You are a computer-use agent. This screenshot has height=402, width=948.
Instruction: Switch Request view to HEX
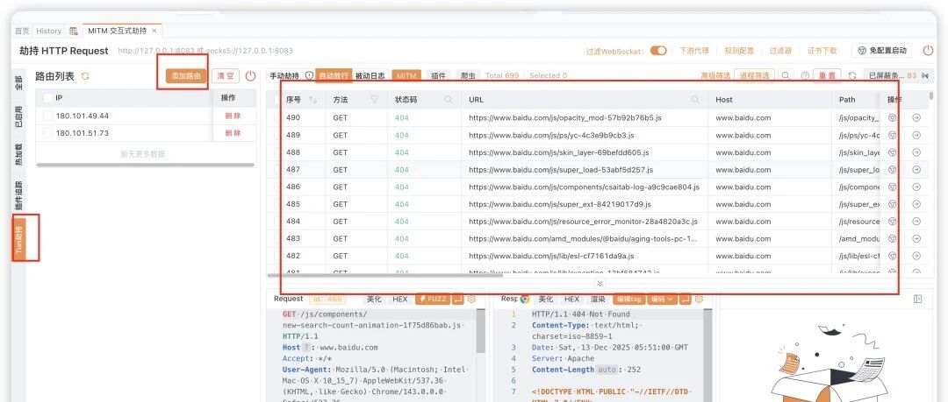(400, 299)
